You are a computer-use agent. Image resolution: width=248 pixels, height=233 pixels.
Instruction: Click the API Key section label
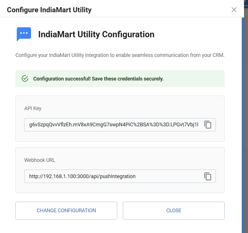(33, 108)
